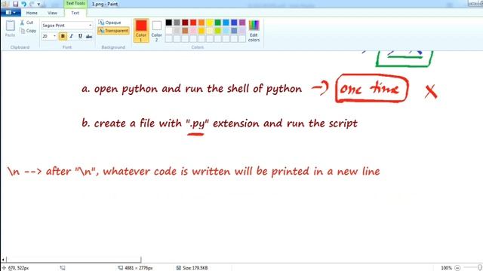Click the Text Tools contextual tab
The image size is (483, 271).
pos(75,3)
